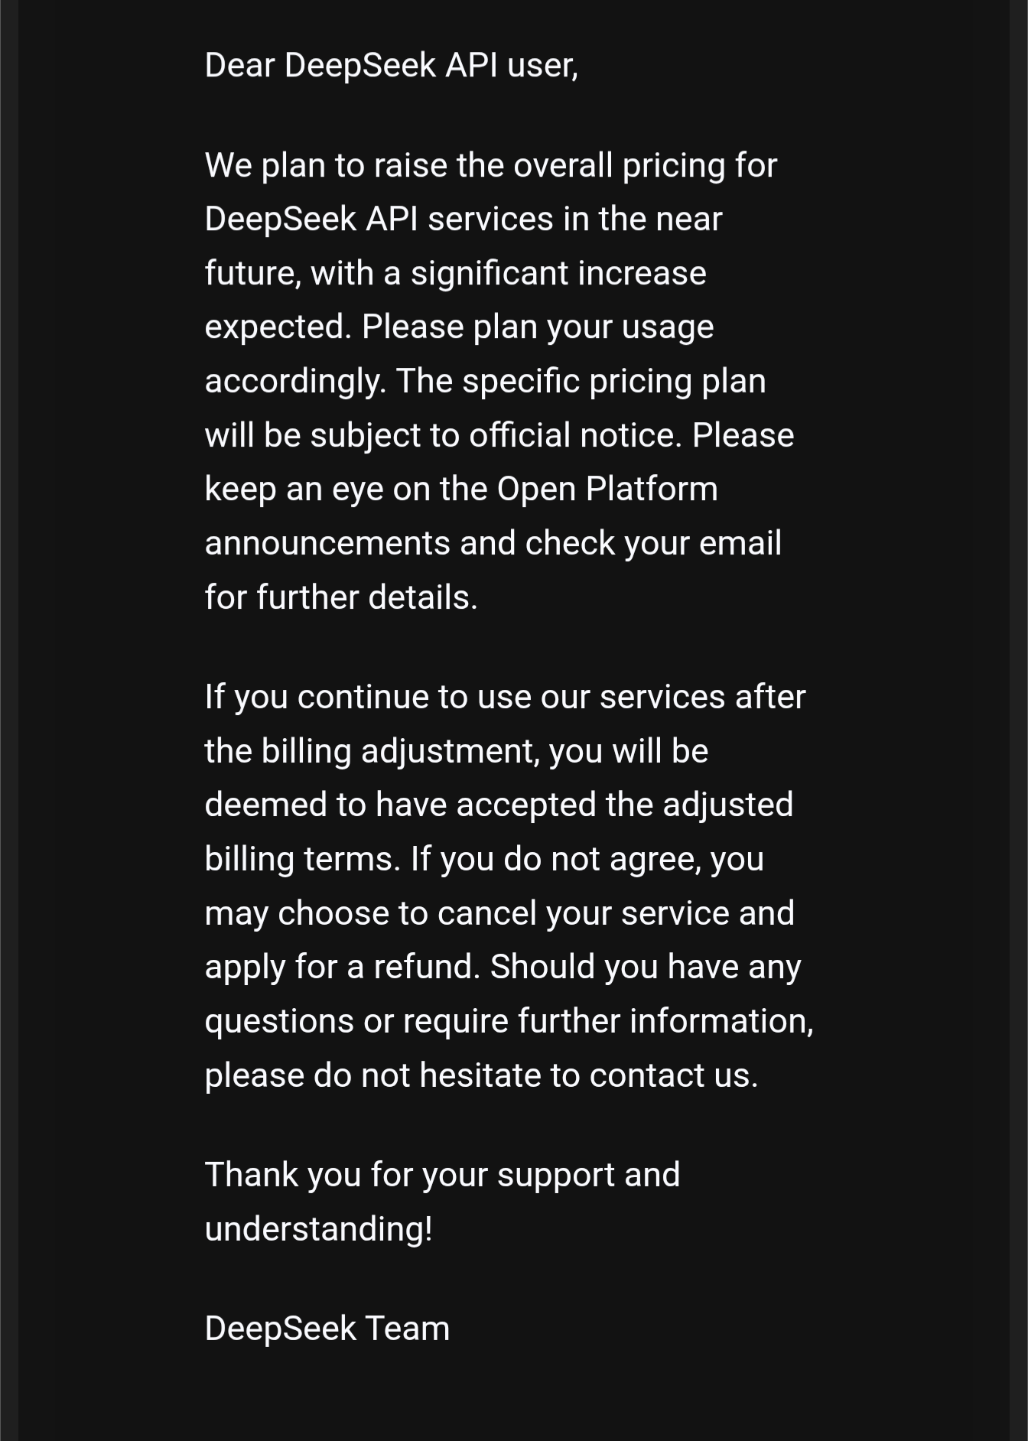
Task: Click the line 'billing terms. If you do not agree, you'
Action: coord(484,859)
